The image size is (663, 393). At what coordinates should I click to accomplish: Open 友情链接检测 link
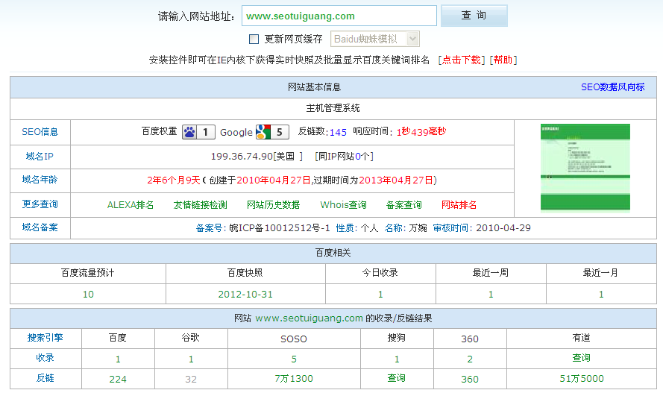[x=200, y=204]
